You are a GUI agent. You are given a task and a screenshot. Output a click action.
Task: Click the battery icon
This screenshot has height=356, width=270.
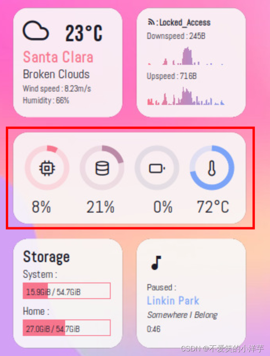[157, 169]
